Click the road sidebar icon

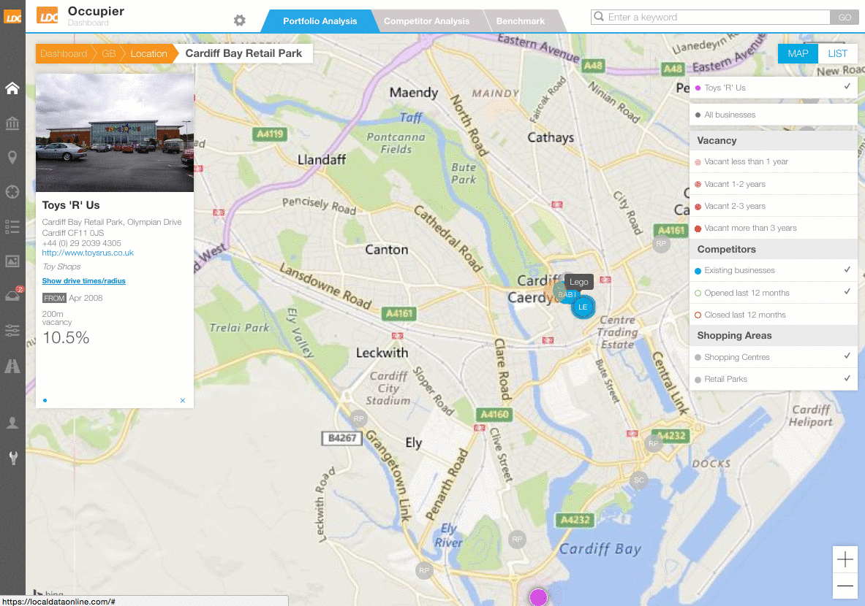click(12, 366)
